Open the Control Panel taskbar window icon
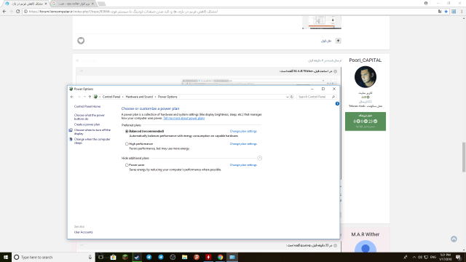Screen dimensions: 466x262 coord(232,257)
